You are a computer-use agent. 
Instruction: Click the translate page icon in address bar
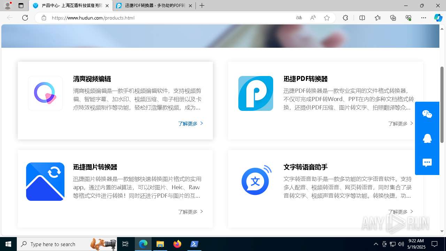tap(299, 18)
